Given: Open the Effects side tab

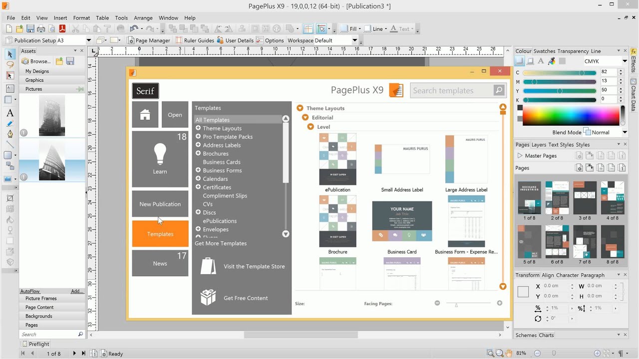Looking at the screenshot, I should point(634,61).
